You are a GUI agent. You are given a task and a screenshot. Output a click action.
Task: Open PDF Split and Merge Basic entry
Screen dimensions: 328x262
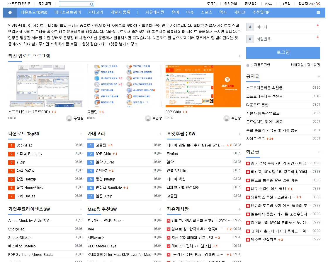pyautogui.click(x=30, y=255)
